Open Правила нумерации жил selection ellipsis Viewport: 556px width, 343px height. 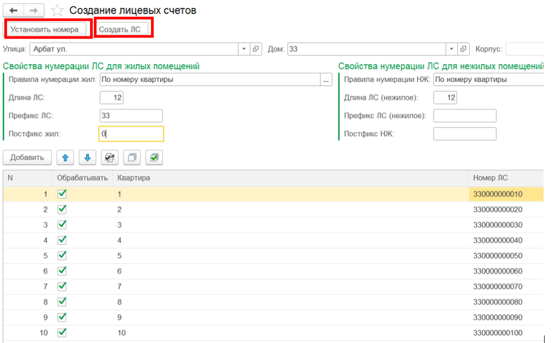(x=326, y=80)
